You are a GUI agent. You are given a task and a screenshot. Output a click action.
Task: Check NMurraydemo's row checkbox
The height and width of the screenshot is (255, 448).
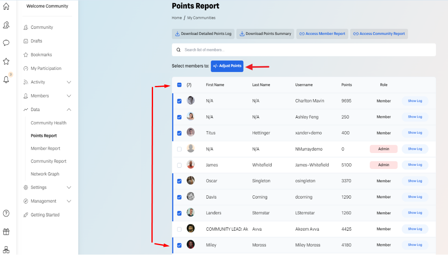(179, 149)
